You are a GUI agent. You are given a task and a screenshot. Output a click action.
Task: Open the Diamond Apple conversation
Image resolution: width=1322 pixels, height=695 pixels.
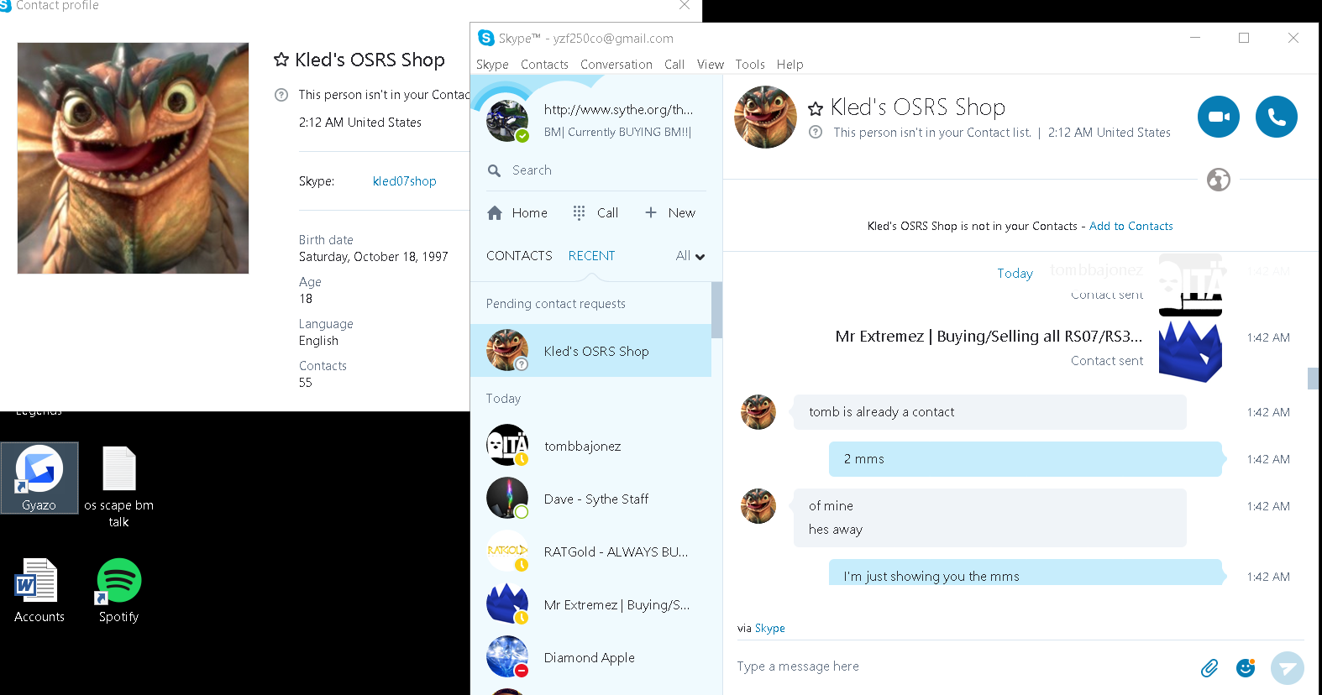tap(590, 657)
